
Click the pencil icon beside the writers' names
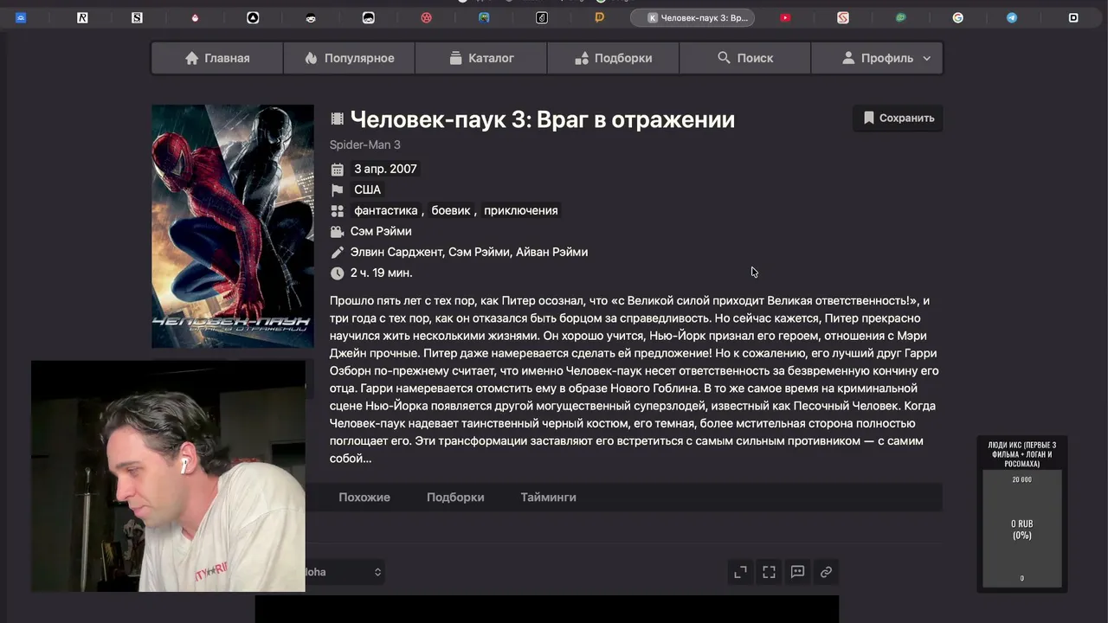coord(338,253)
